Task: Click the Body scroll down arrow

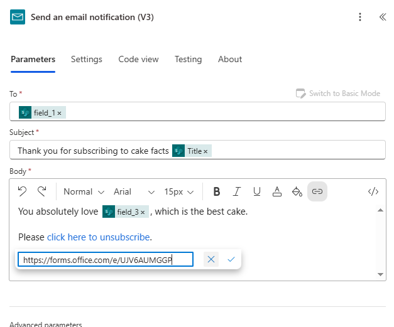Action: click(380, 274)
